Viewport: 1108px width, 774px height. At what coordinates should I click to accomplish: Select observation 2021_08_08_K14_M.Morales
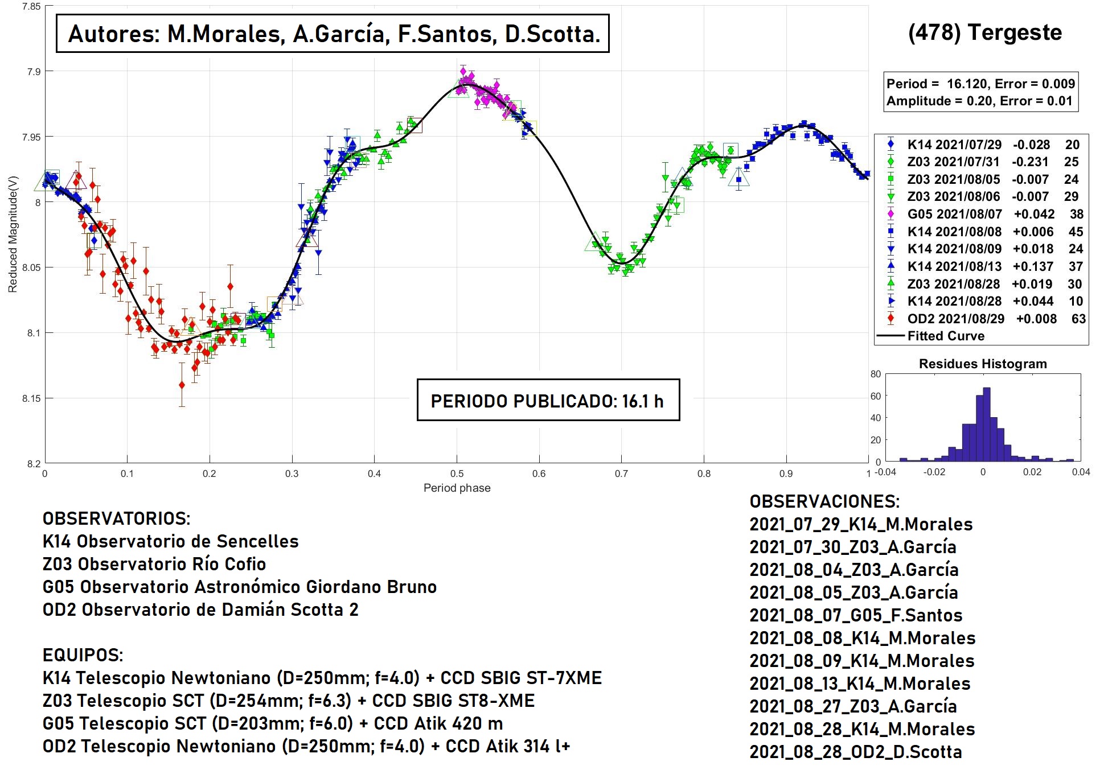pos(863,638)
